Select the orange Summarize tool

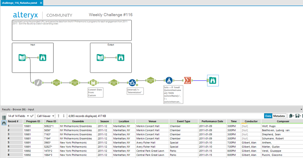pos(187,80)
